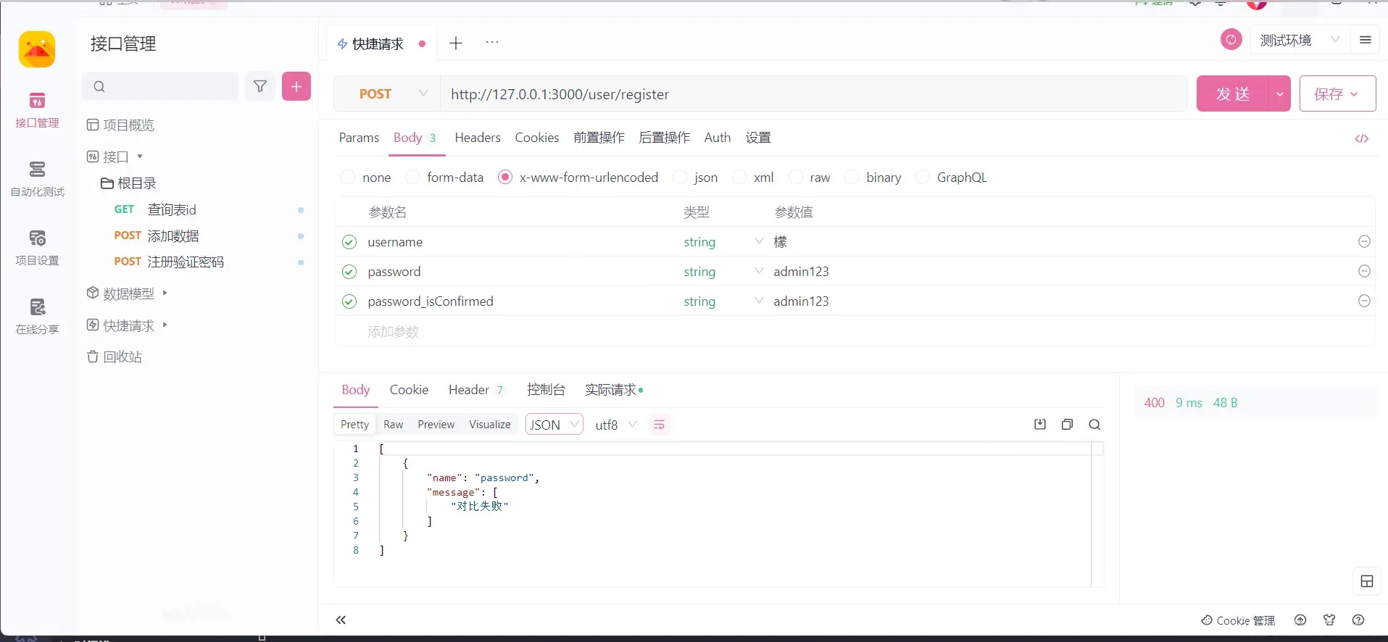Click the pink plus button to add interface
Viewport: 1388px width, 642px height.
pyautogui.click(x=296, y=87)
